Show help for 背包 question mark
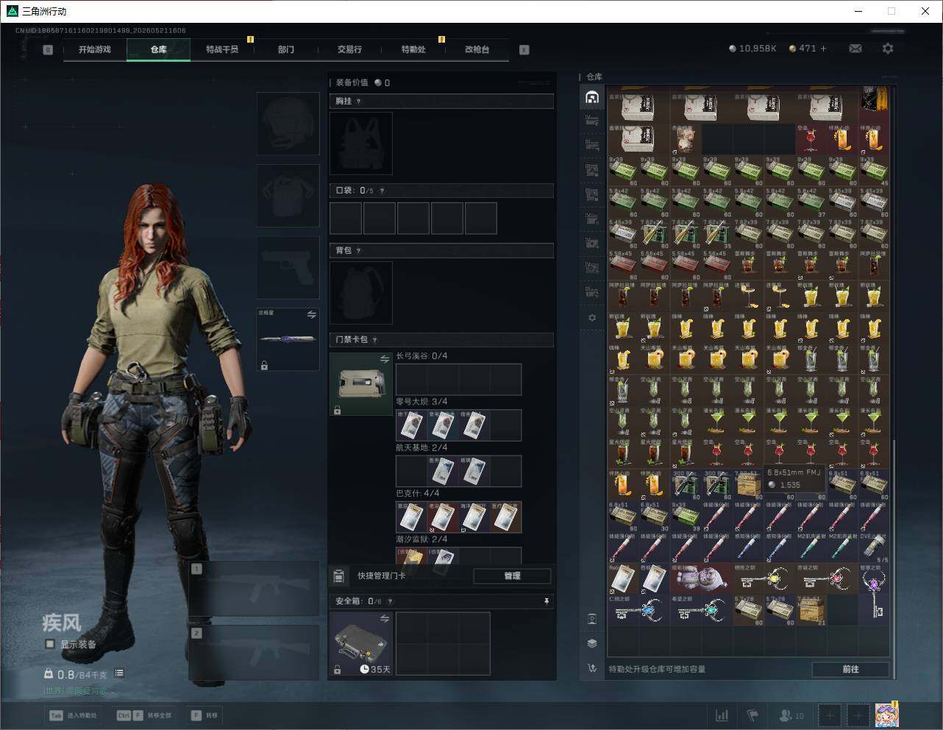The height and width of the screenshot is (730, 943). pos(359,251)
